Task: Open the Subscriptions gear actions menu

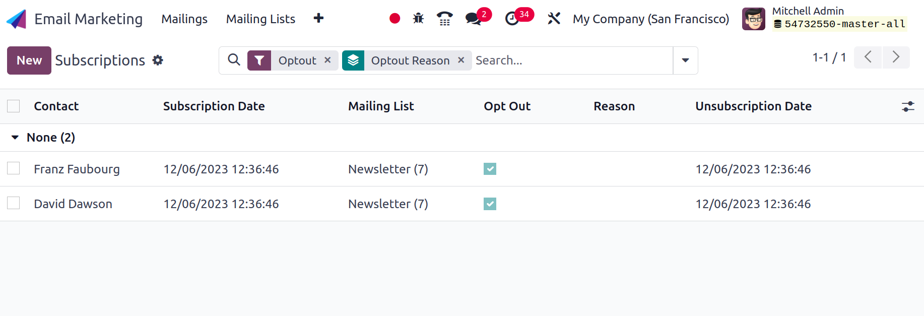Action: tap(158, 60)
